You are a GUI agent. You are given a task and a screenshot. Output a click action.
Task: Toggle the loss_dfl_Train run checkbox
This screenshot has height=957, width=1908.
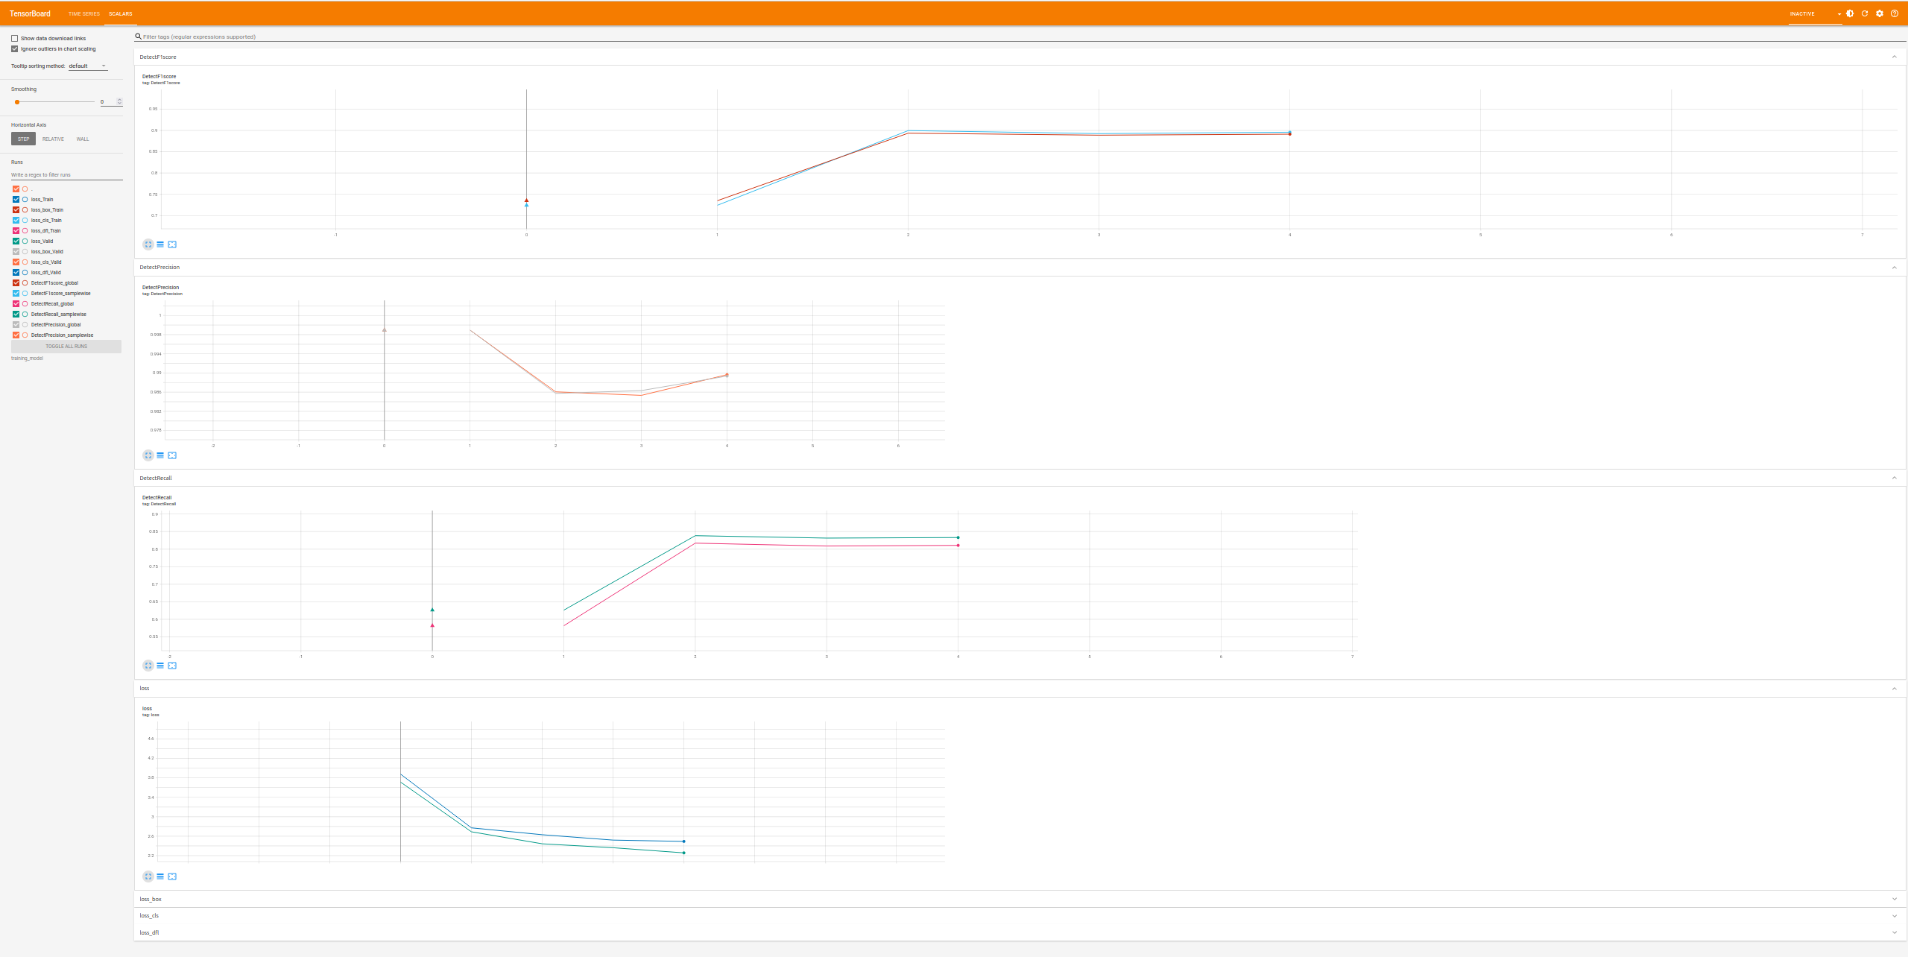(x=16, y=230)
